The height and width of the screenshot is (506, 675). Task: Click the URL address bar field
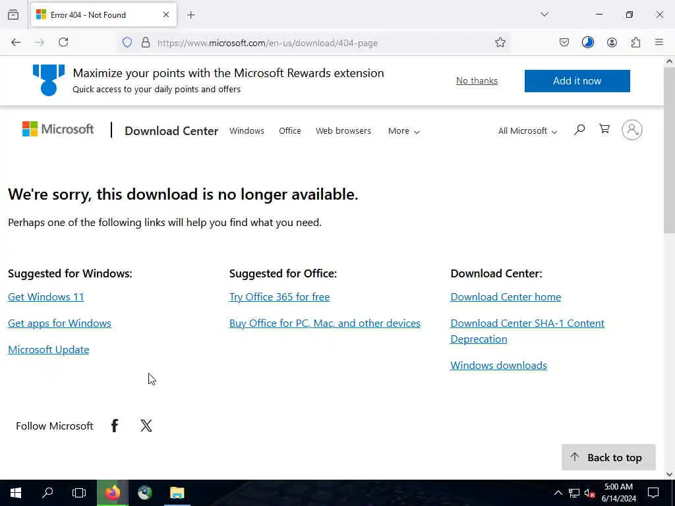314,43
